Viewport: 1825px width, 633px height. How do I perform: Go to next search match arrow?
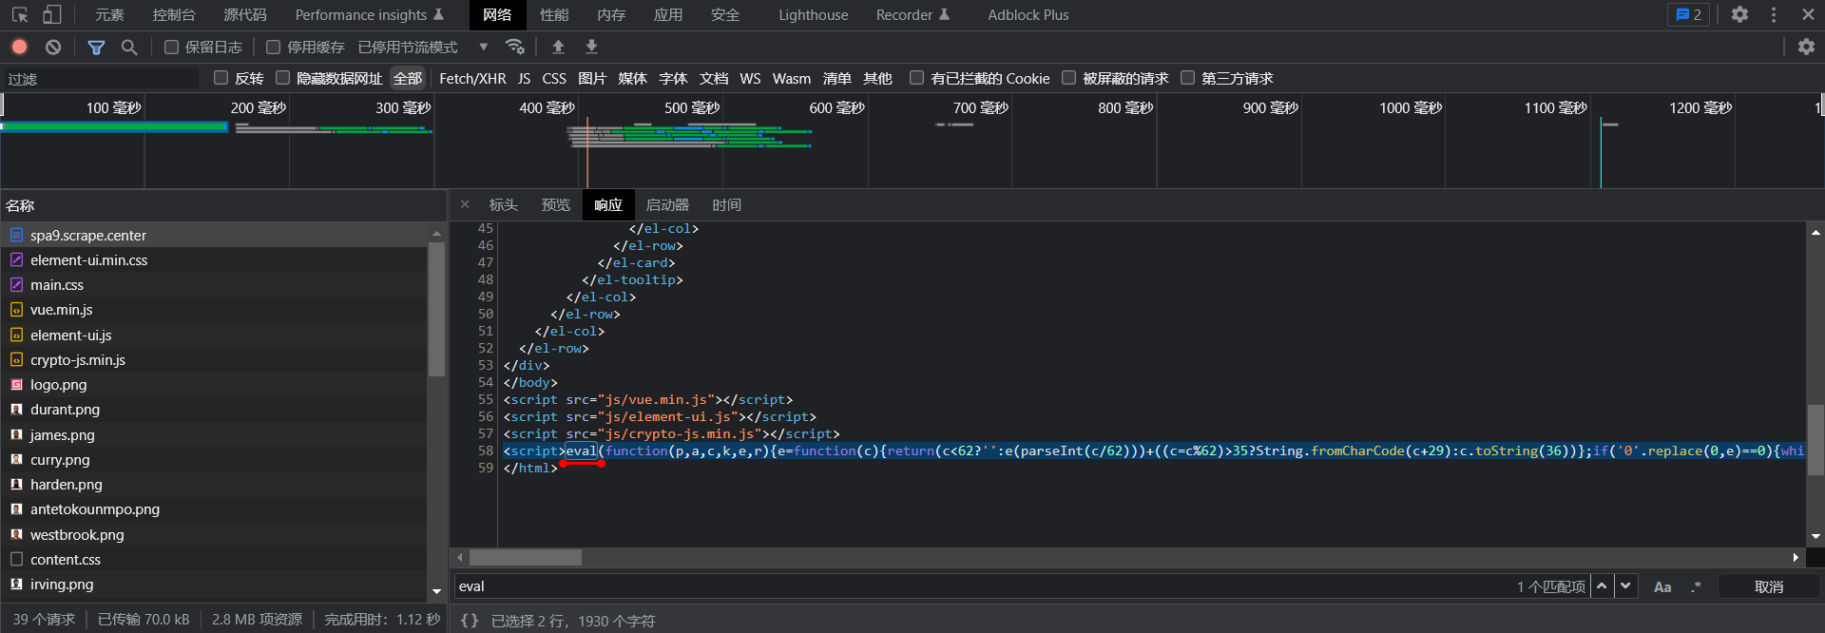pos(1625,586)
